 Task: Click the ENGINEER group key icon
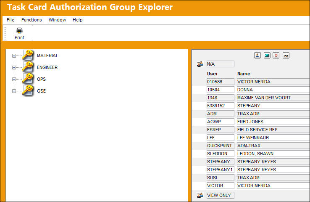pyautogui.click(x=28, y=67)
